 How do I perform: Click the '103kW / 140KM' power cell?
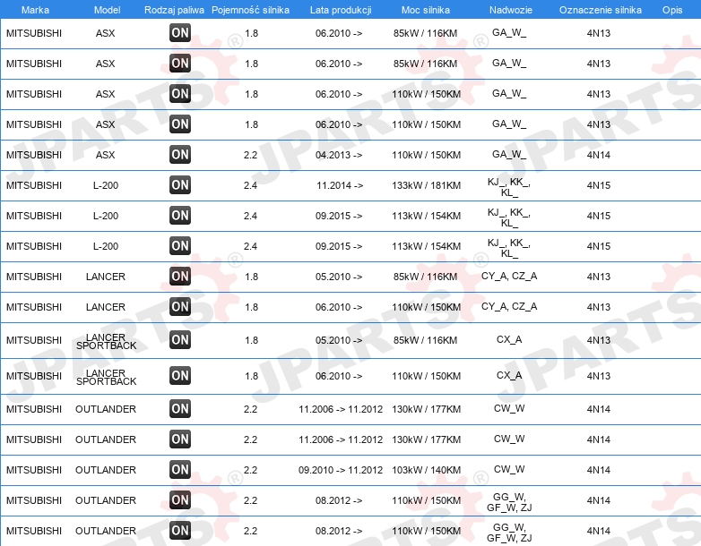tap(426, 470)
